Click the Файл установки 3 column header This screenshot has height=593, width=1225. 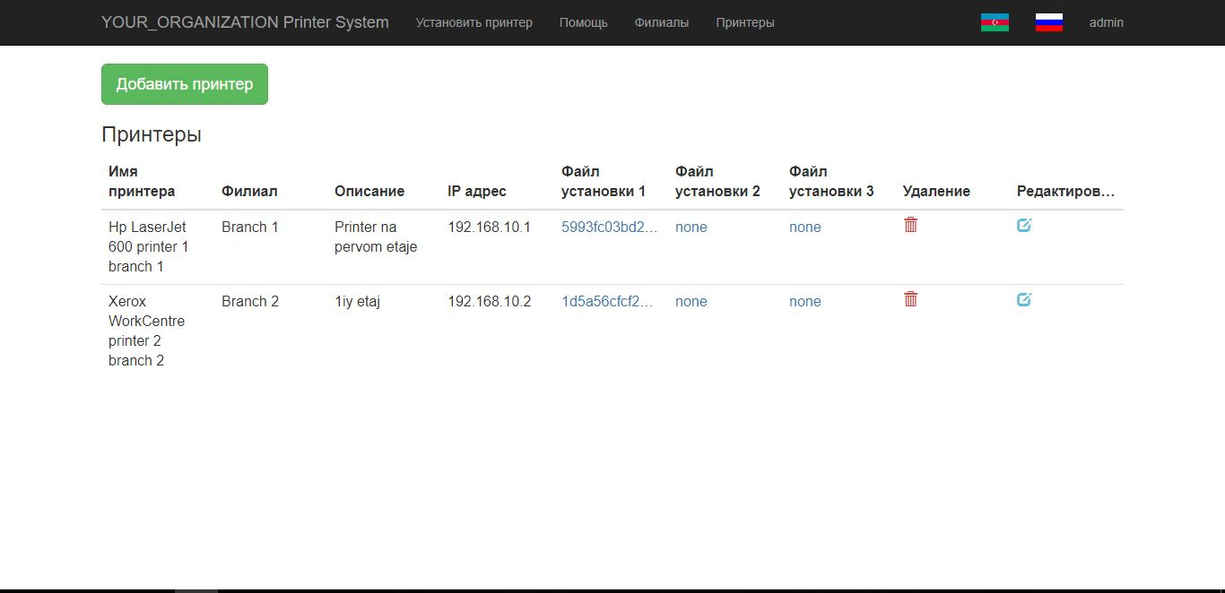coord(831,181)
